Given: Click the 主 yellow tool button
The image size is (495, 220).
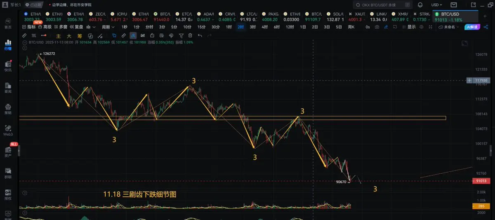Looking at the screenshot, I should 59,36.
